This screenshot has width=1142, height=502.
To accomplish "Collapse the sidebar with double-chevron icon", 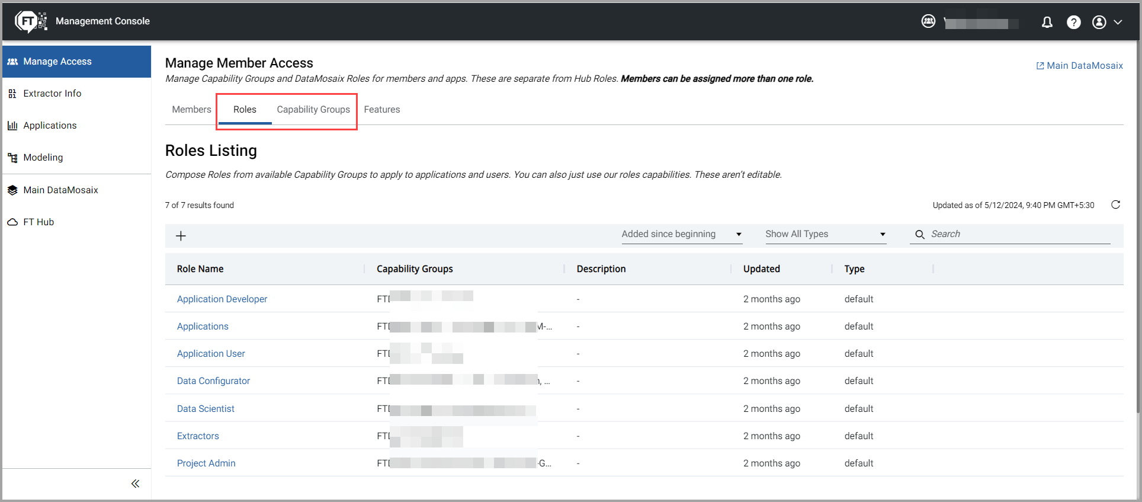I will (135, 484).
